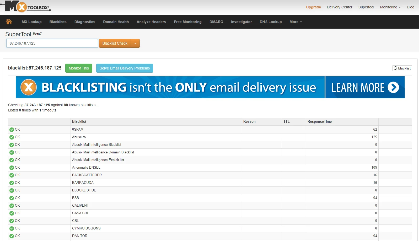This screenshot has height=241, width=419.
Task: Select Analyze Headers in navigation bar
Action: 151,22
